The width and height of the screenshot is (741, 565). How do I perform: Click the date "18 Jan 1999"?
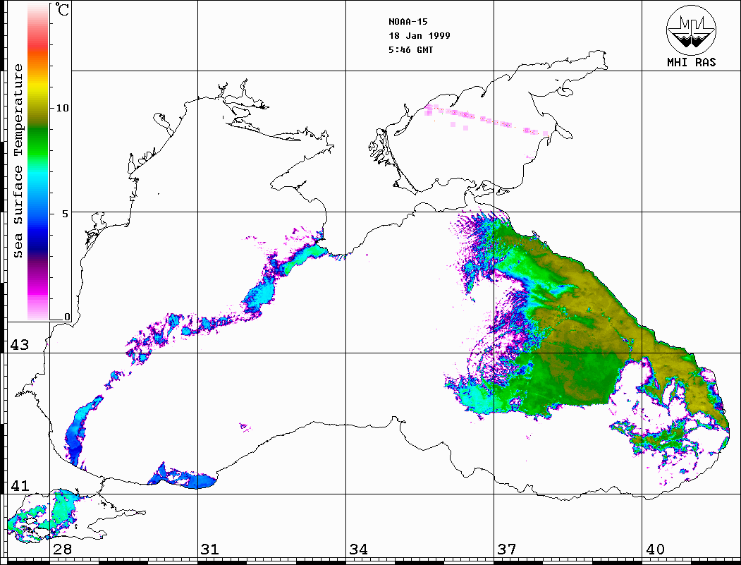click(x=420, y=35)
